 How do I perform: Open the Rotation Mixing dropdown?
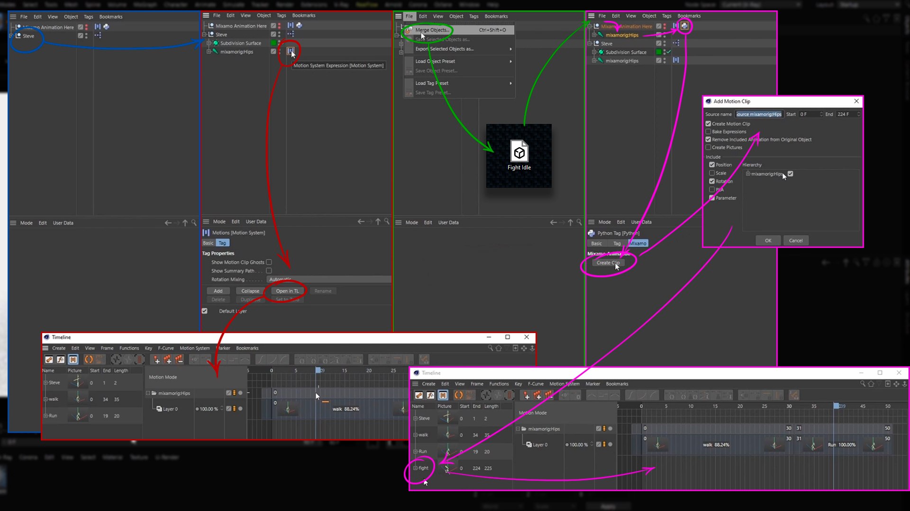(329, 280)
